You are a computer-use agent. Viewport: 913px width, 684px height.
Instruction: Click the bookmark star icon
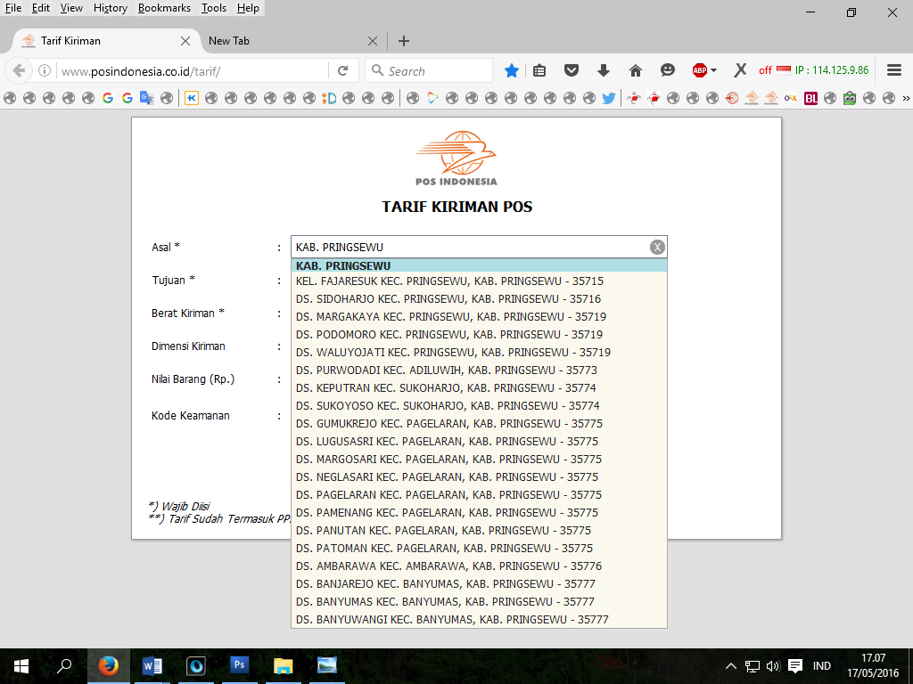(511, 71)
